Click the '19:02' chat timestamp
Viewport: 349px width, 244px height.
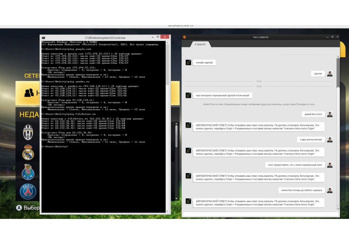coord(259,81)
